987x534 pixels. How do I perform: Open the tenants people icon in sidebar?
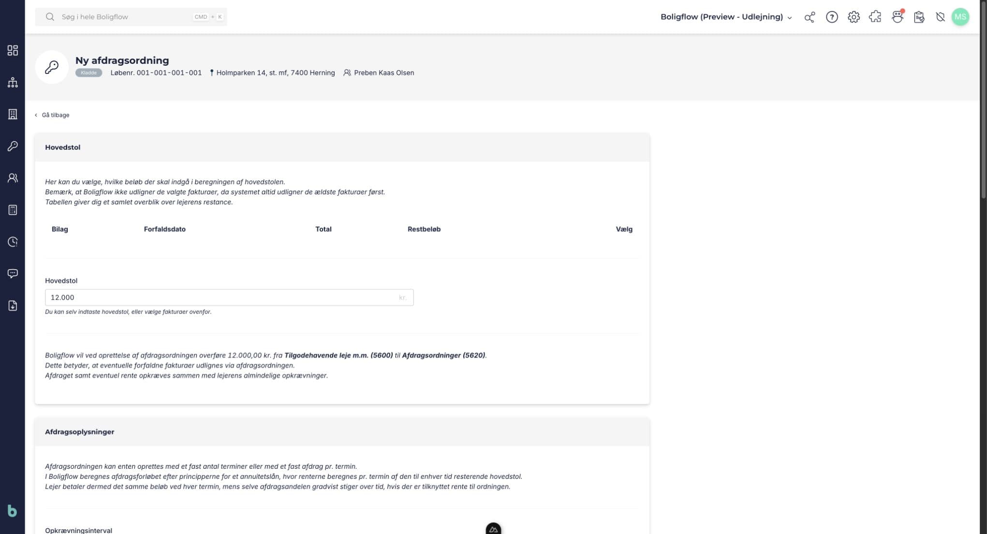click(x=13, y=178)
